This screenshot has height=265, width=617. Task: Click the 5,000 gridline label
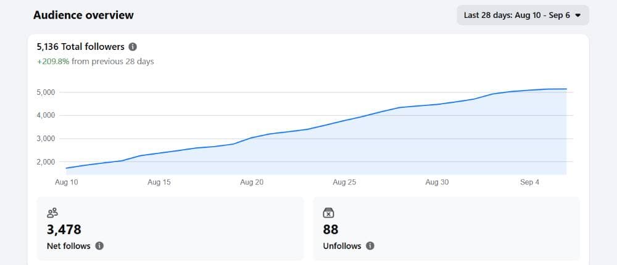tap(46, 92)
